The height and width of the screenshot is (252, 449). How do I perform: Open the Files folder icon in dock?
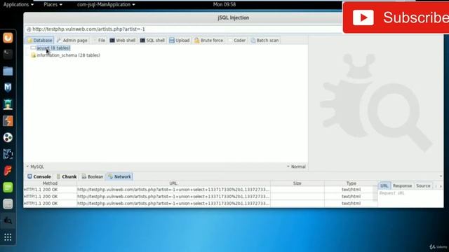(x=8, y=71)
